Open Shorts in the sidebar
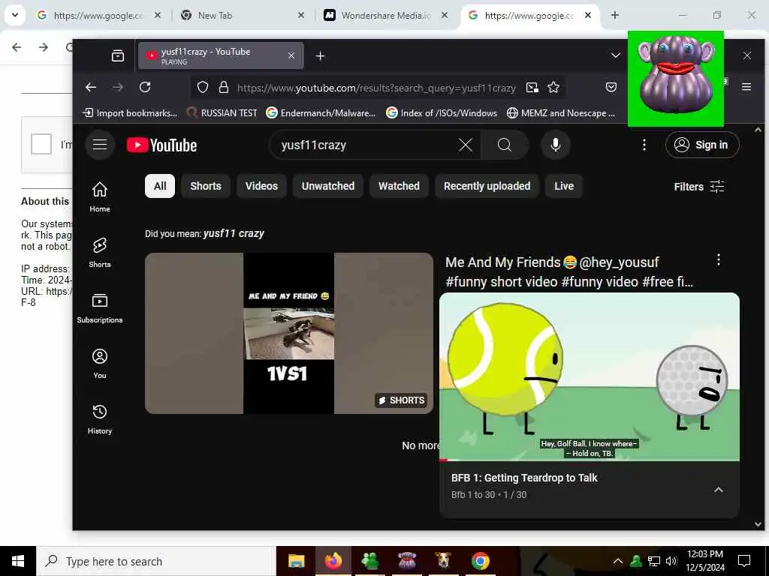Screen dimensions: 769x576 (x=100, y=253)
